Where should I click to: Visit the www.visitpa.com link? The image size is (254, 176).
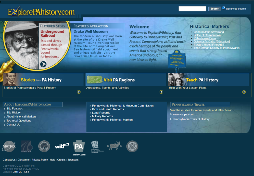(x=183, y=114)
